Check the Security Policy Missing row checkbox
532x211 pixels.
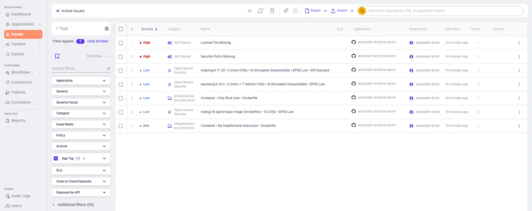[121, 57]
